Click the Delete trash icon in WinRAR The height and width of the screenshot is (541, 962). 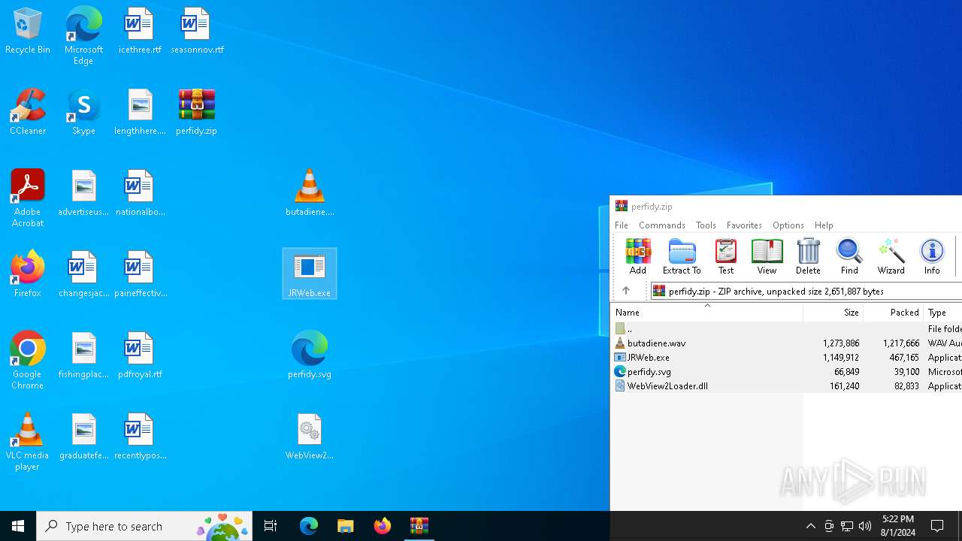[808, 256]
